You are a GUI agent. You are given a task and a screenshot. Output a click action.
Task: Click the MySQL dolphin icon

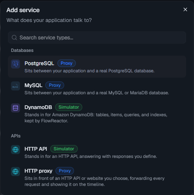click(x=15, y=86)
